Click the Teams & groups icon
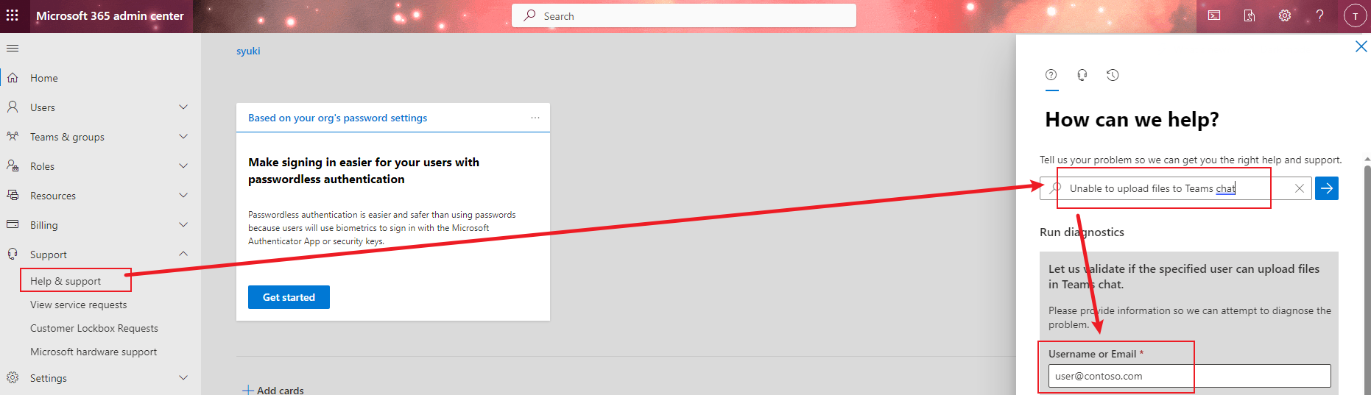This screenshot has width=1371, height=395. [x=13, y=136]
